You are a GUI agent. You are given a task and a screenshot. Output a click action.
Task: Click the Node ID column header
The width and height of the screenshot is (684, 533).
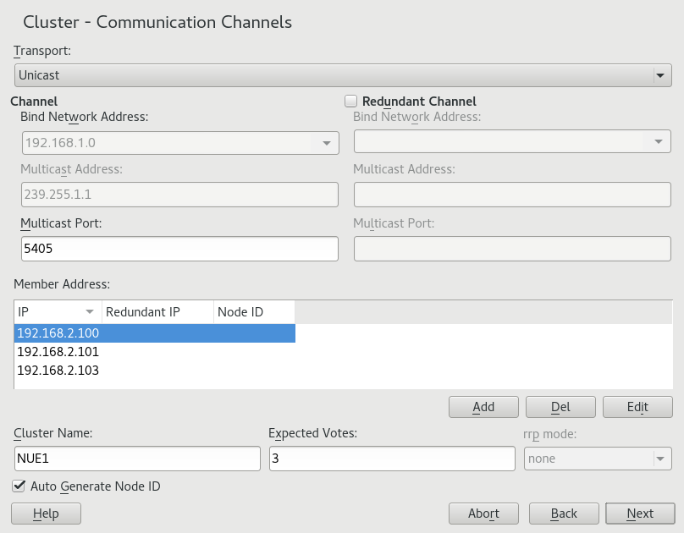(252, 312)
